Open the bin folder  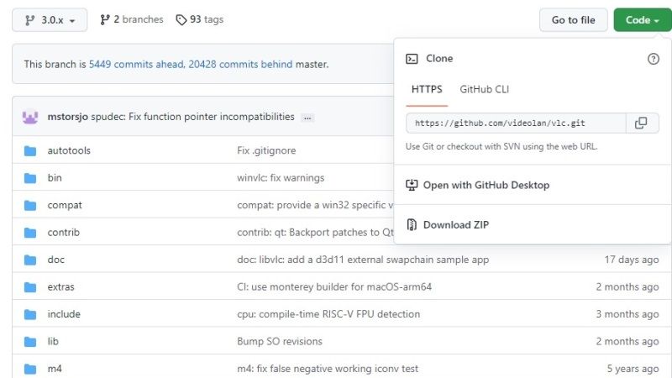click(55, 178)
